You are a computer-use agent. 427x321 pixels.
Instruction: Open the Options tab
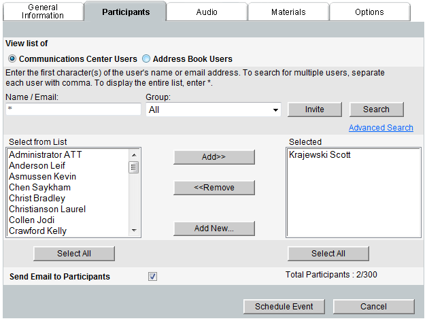[x=369, y=12]
